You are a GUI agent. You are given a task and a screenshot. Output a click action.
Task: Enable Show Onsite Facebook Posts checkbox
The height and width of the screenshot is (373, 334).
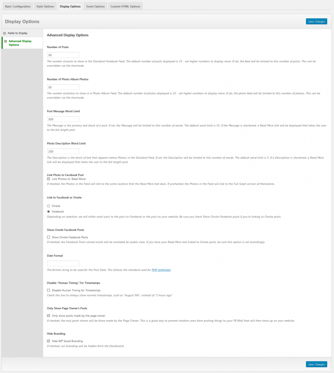click(x=49, y=237)
